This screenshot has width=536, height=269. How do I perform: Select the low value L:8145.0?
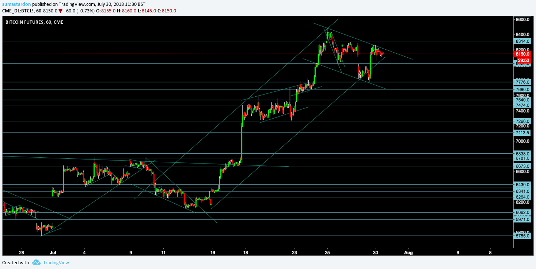[x=147, y=11]
